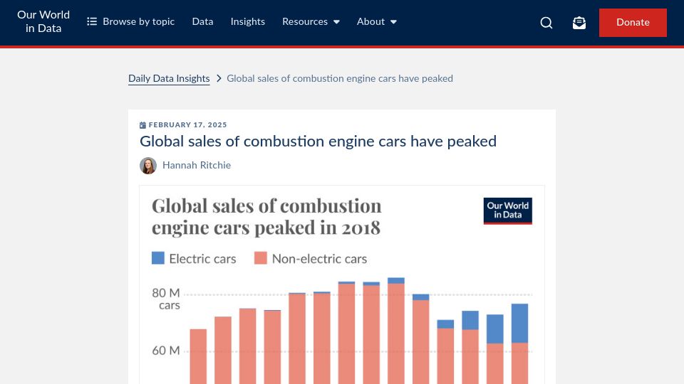Click the chart heading 'Global sales of combustion engine cars peaked in 2018'
This screenshot has height=384, width=684.
coord(266,216)
